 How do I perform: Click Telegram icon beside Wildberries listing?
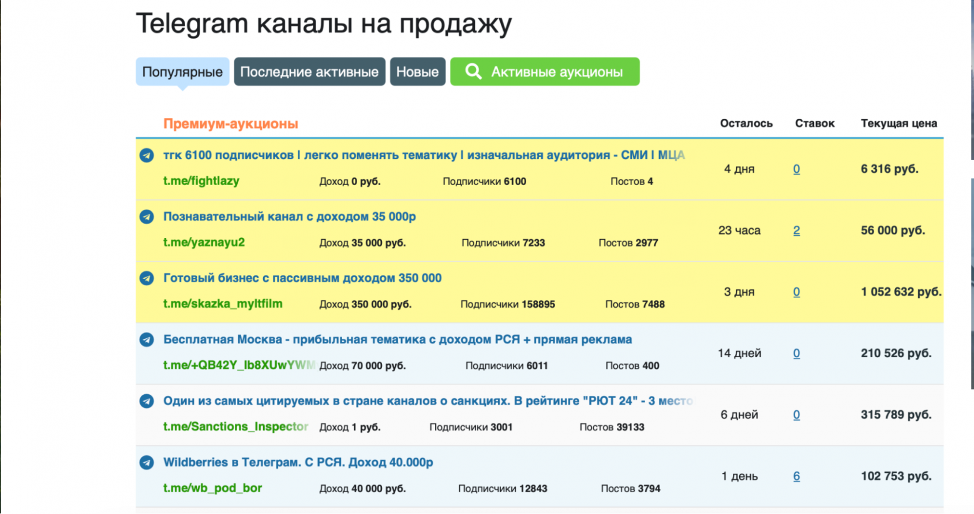click(147, 462)
